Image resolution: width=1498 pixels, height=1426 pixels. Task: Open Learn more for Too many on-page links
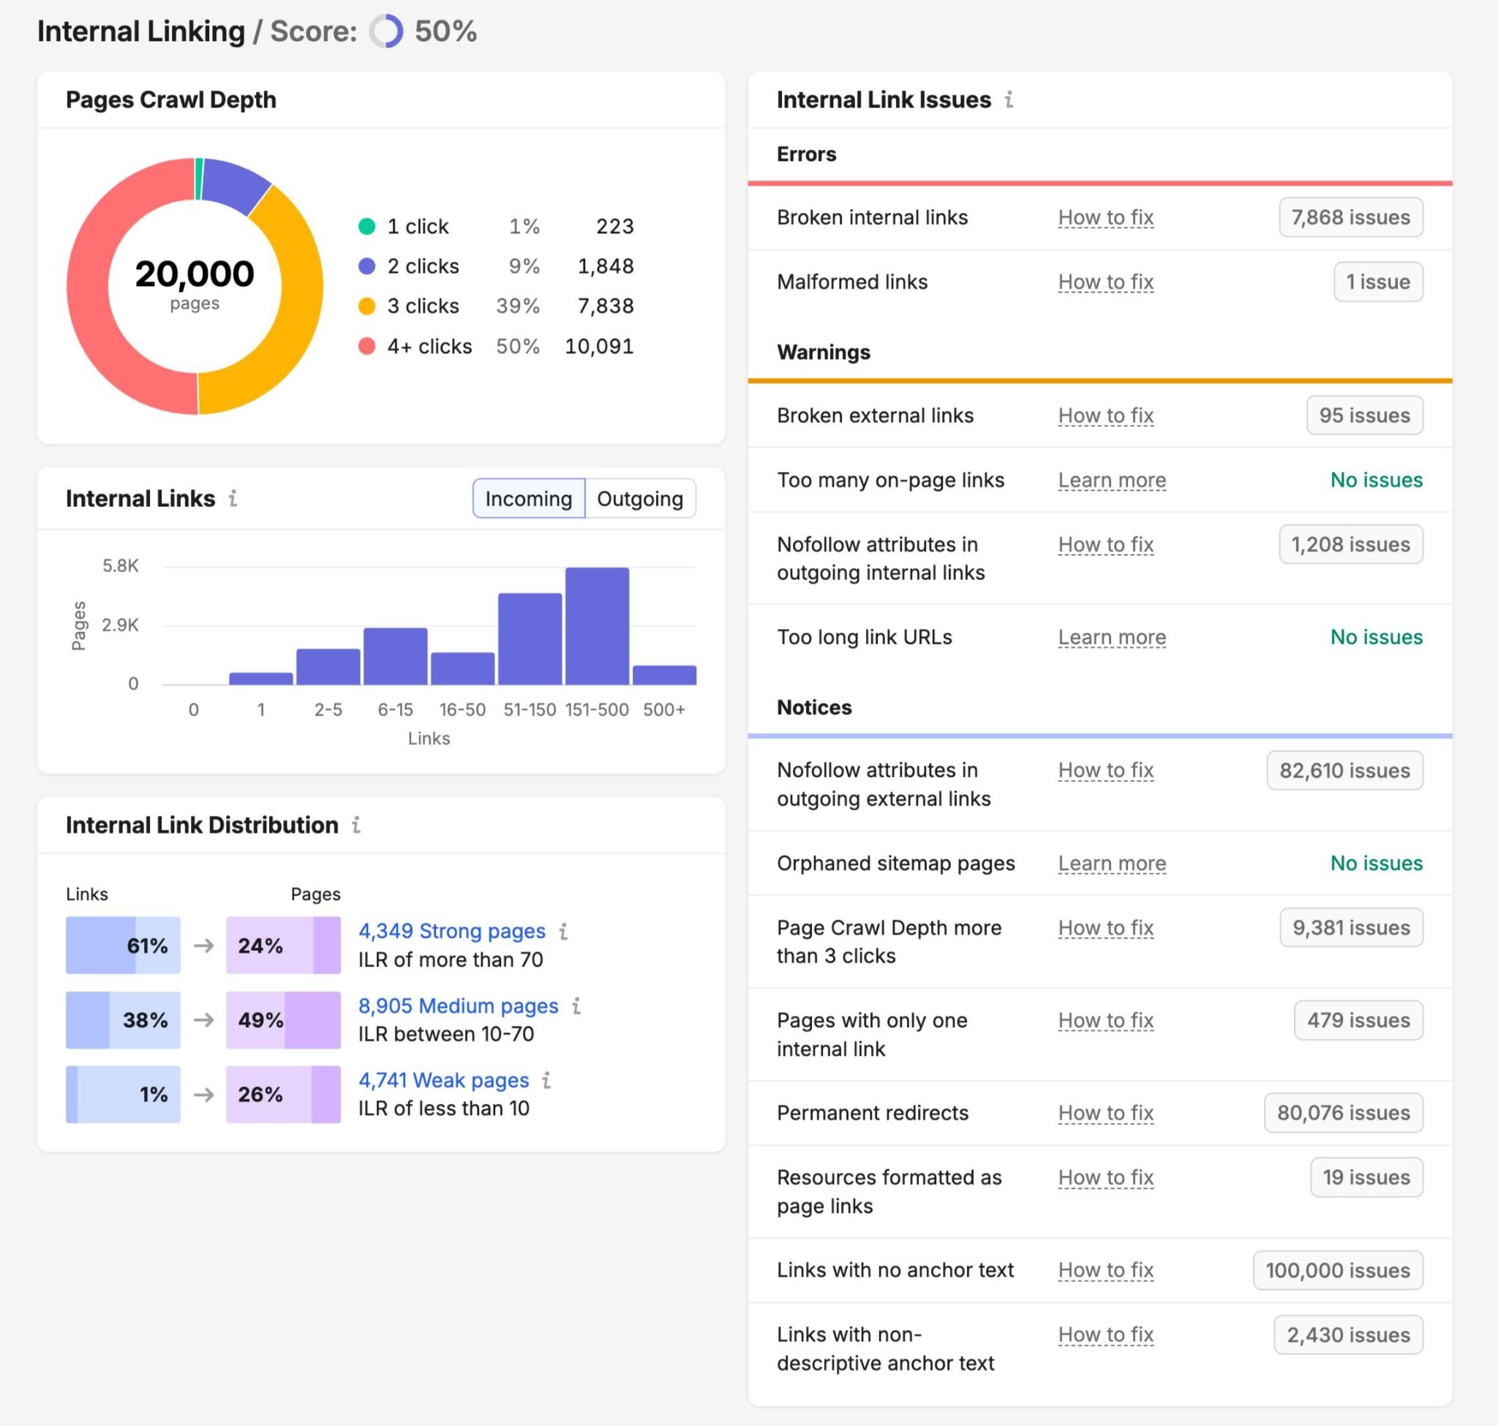coord(1112,481)
